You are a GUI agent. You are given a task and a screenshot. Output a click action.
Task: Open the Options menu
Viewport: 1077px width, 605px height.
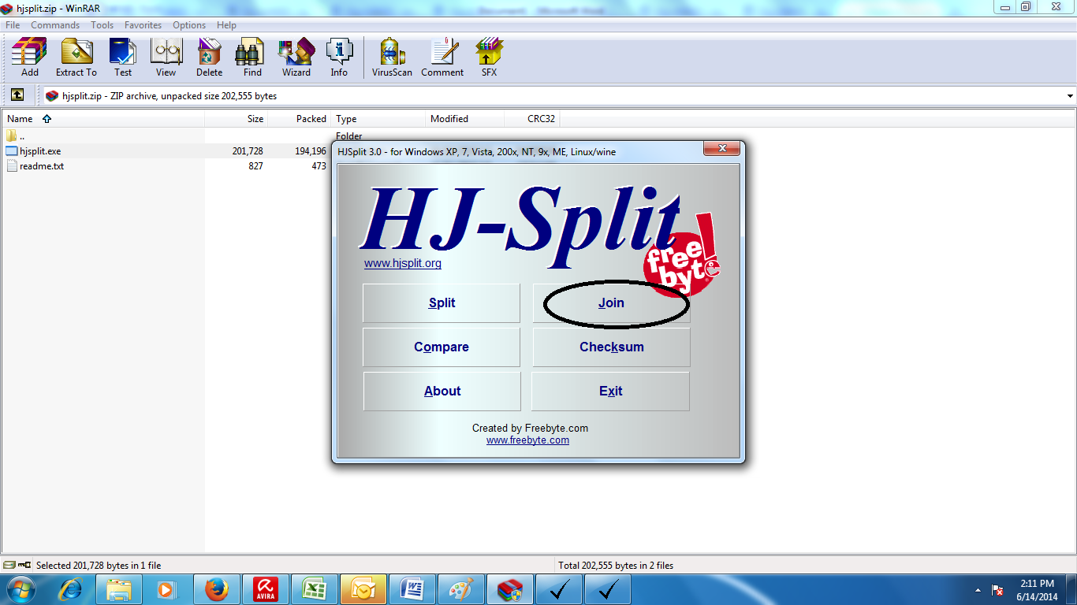[x=189, y=25]
